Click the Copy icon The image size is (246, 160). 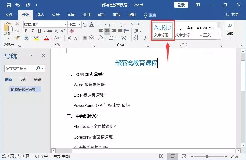click(x=17, y=31)
